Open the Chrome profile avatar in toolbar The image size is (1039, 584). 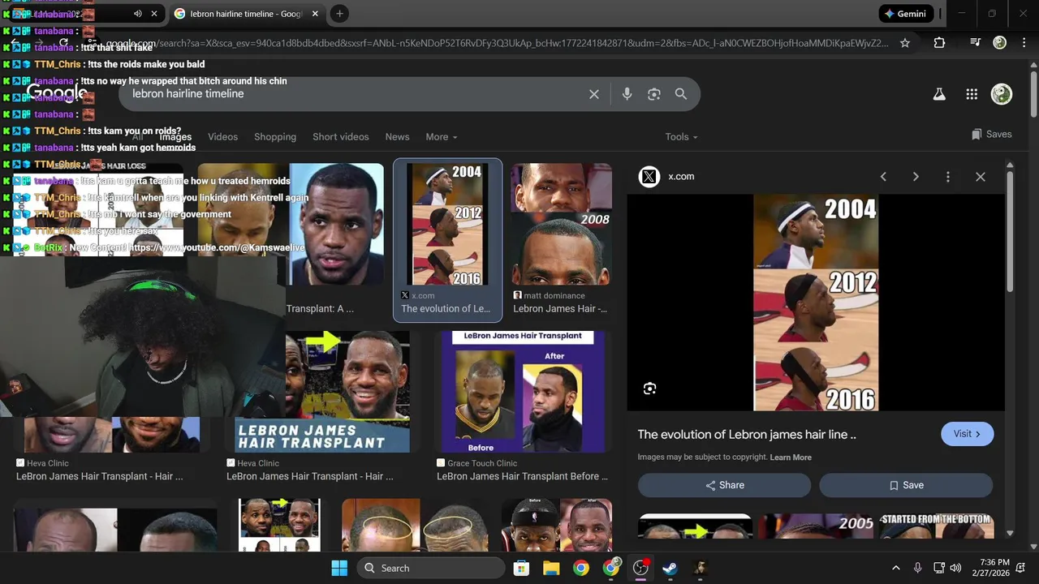click(1000, 43)
